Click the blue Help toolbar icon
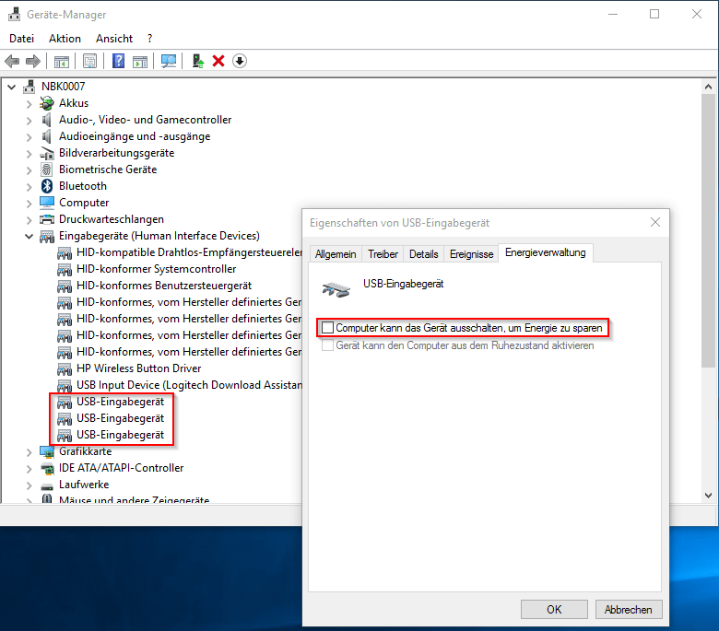Viewport: 719px width, 631px height. coord(118,61)
